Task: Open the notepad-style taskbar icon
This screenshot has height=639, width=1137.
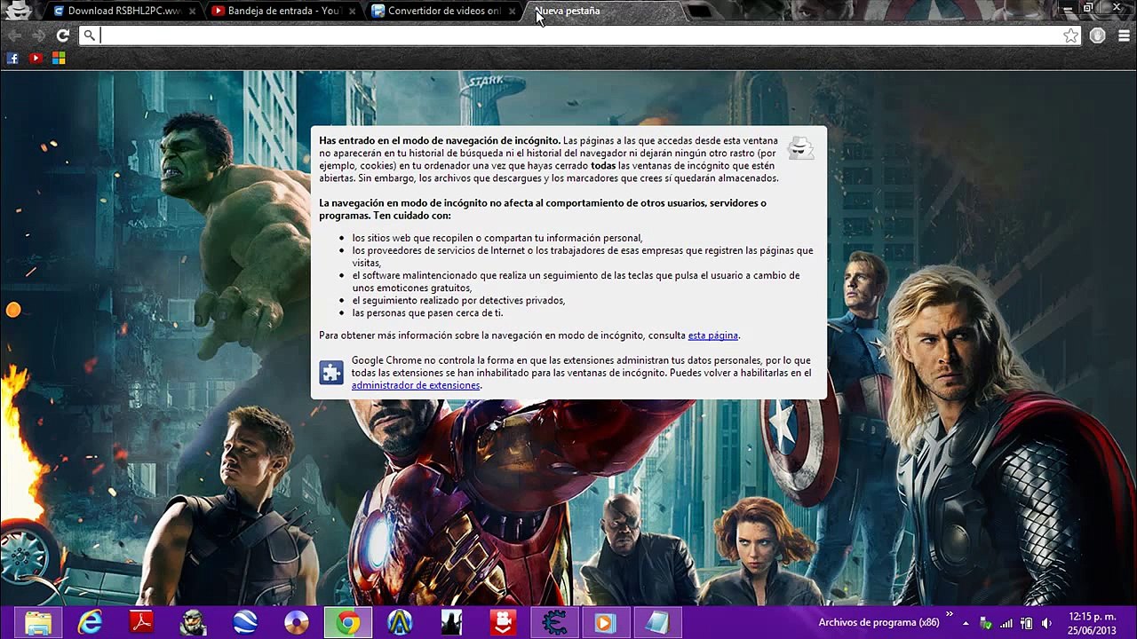Action: pos(656,622)
